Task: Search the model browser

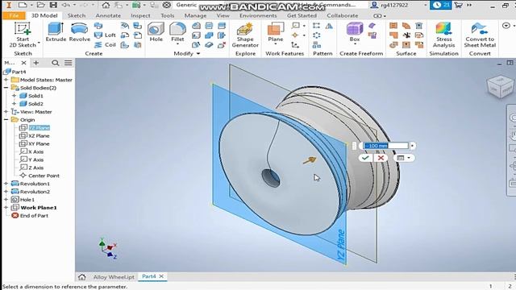Action: pyautogui.click(x=56, y=63)
